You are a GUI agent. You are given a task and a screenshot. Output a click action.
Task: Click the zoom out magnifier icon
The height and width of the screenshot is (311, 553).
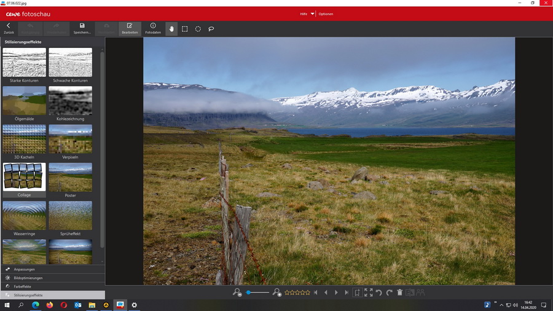(237, 293)
